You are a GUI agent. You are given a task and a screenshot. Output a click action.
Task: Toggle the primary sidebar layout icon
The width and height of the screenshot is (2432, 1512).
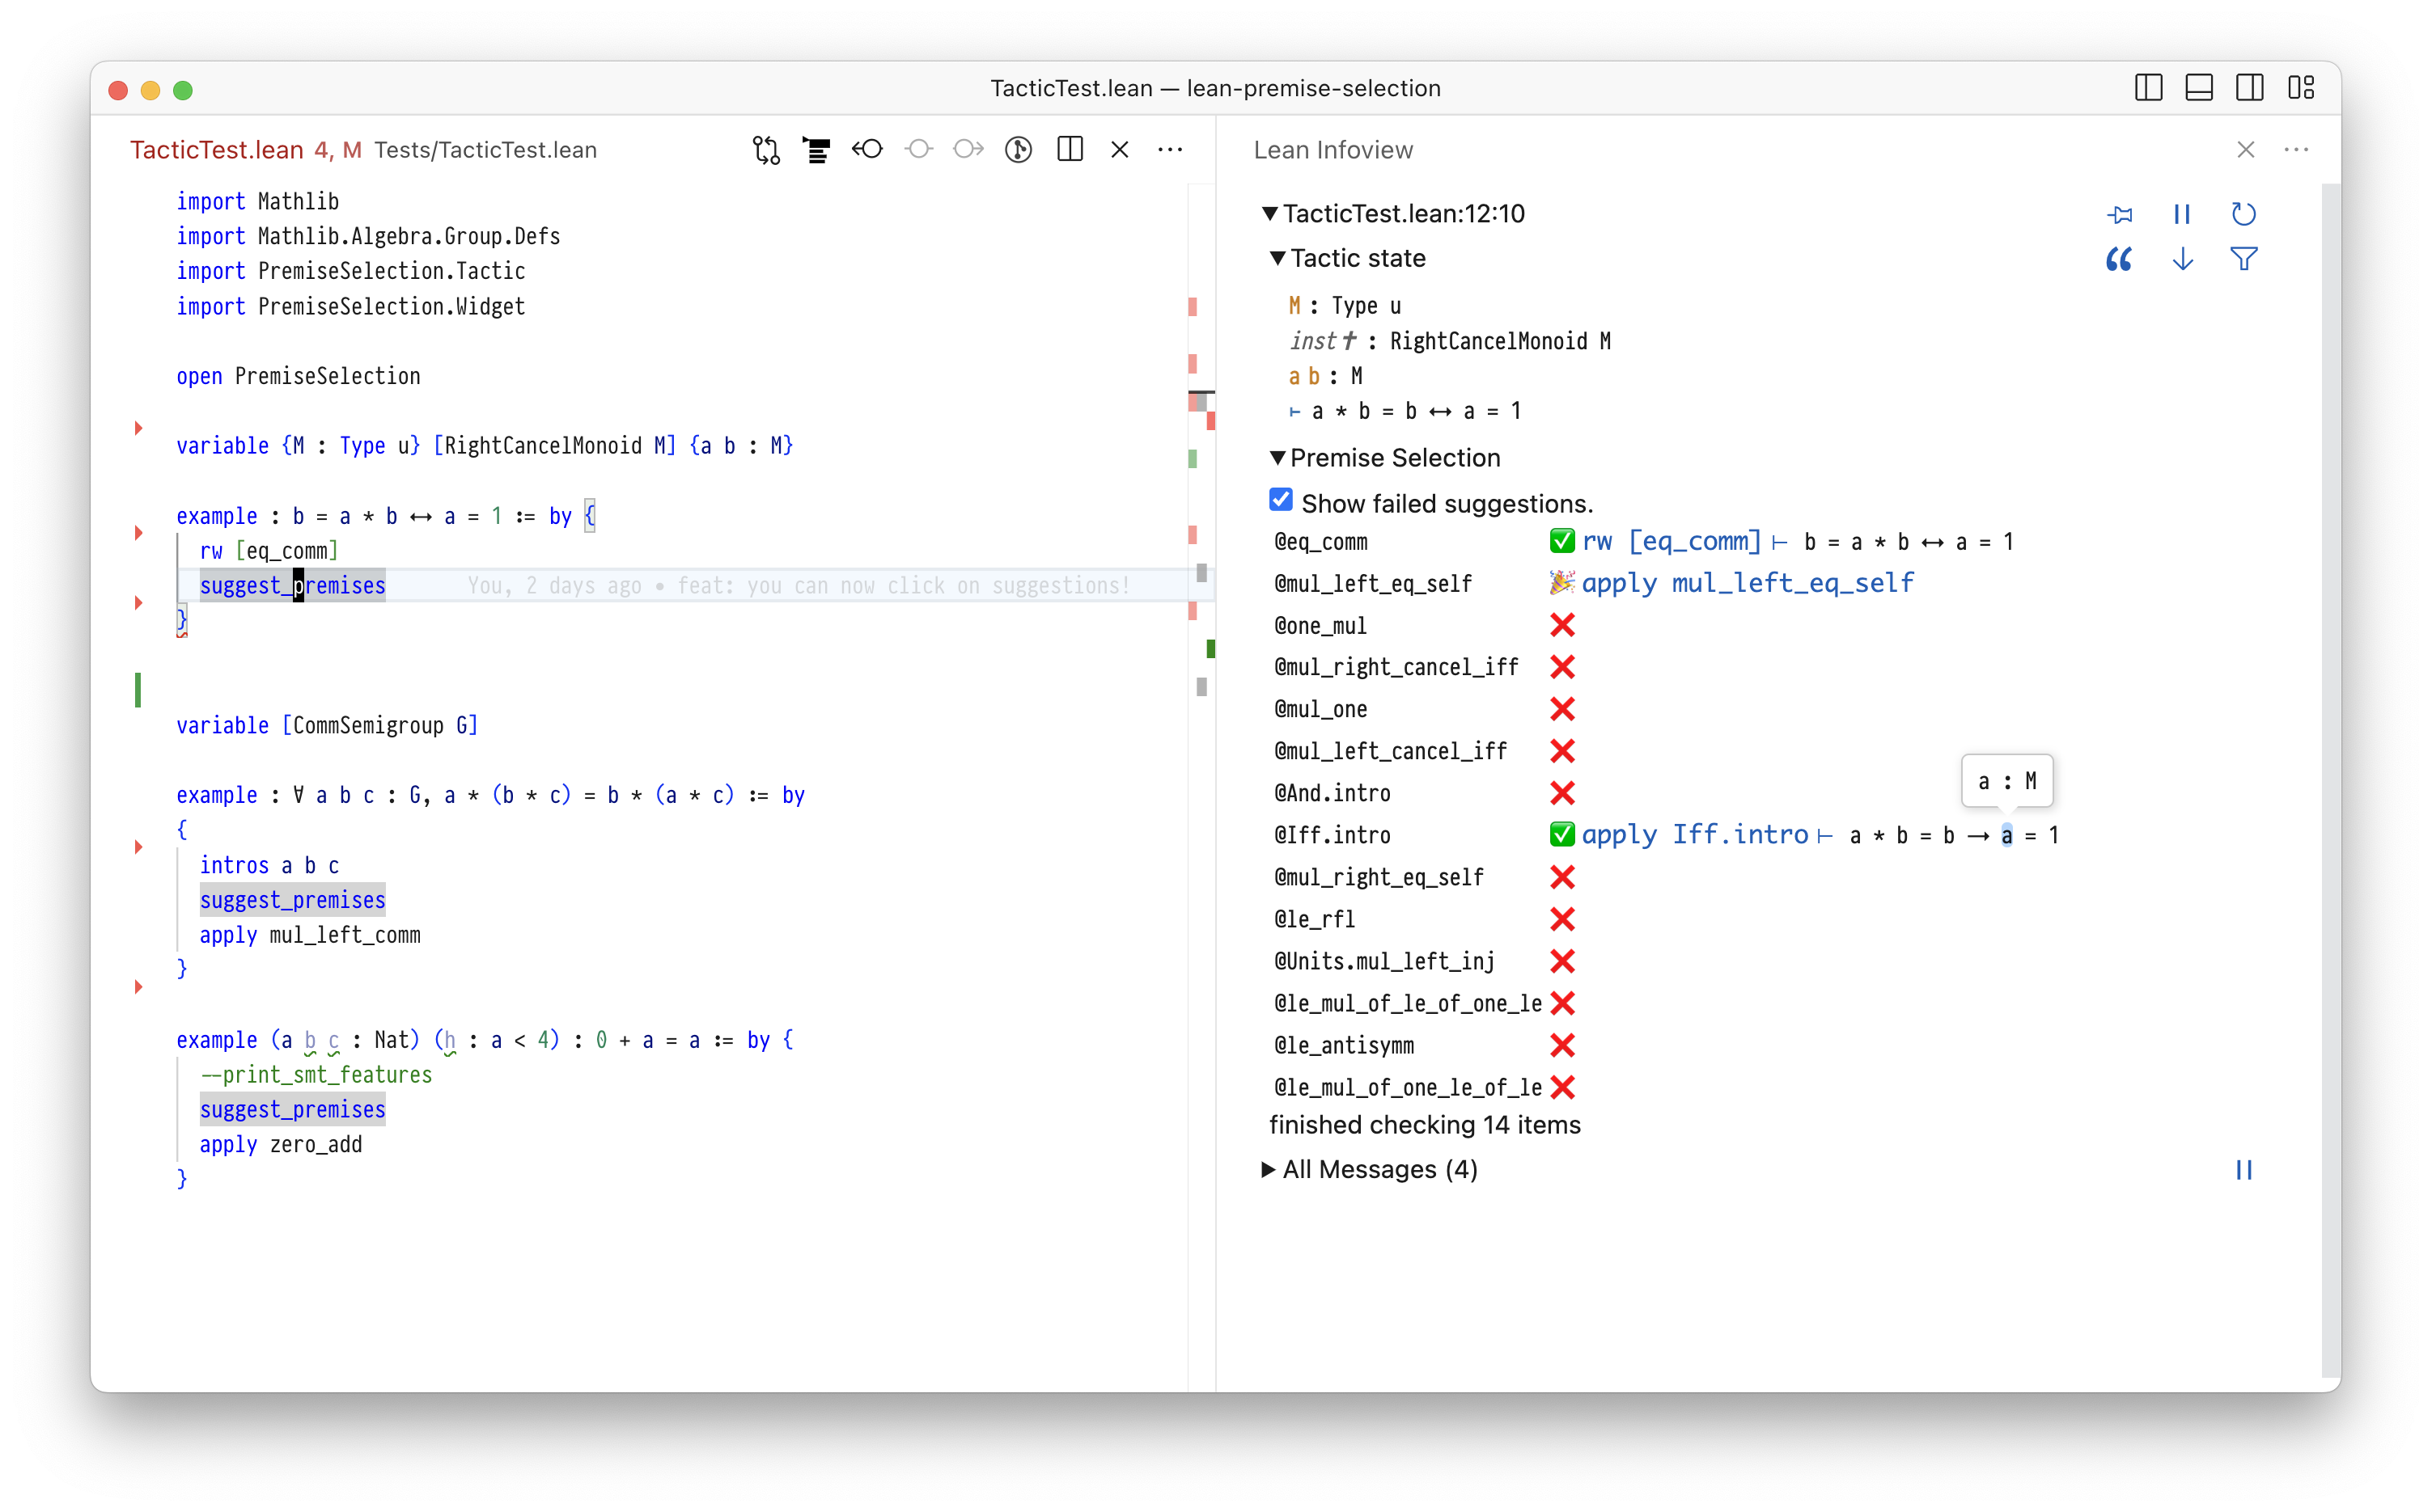coord(2148,88)
